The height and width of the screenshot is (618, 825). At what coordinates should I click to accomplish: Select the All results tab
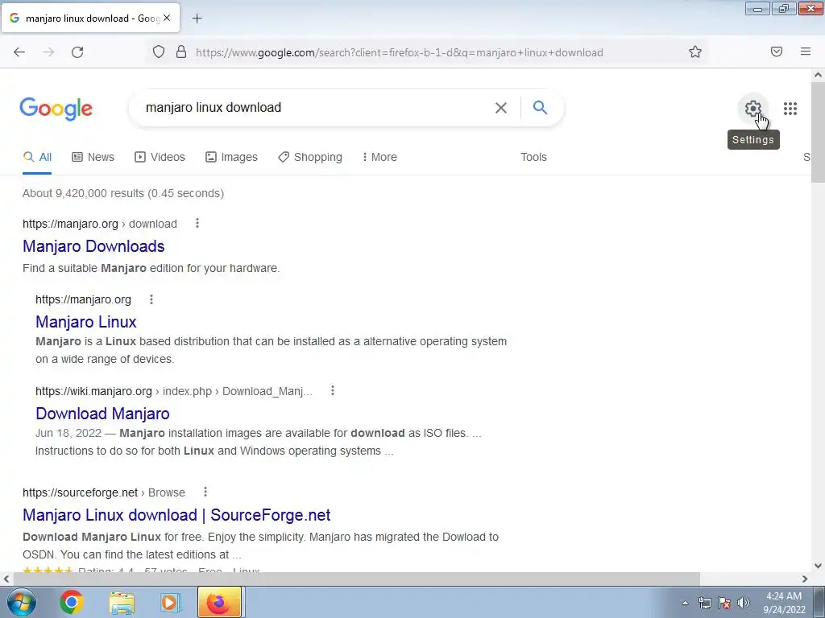(x=37, y=157)
